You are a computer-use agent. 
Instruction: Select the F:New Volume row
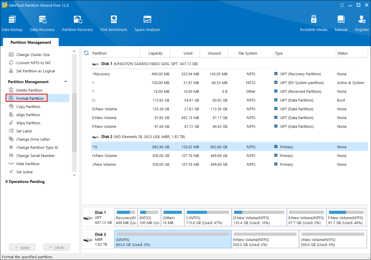coord(230,126)
